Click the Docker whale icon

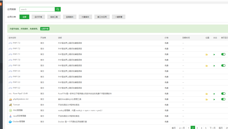click(x=10, y=122)
